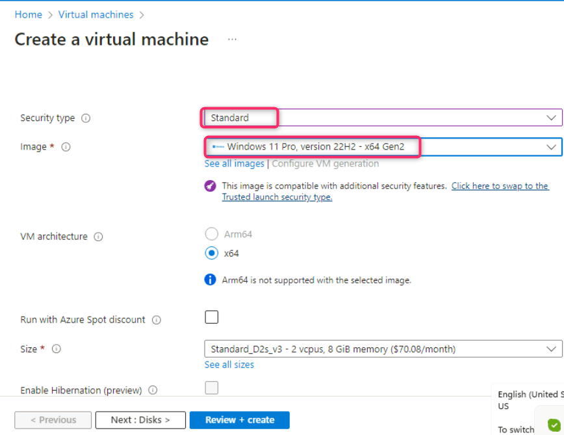Navigate to Home breadcrumb
Viewport: 564px width, 435px height.
click(x=28, y=14)
